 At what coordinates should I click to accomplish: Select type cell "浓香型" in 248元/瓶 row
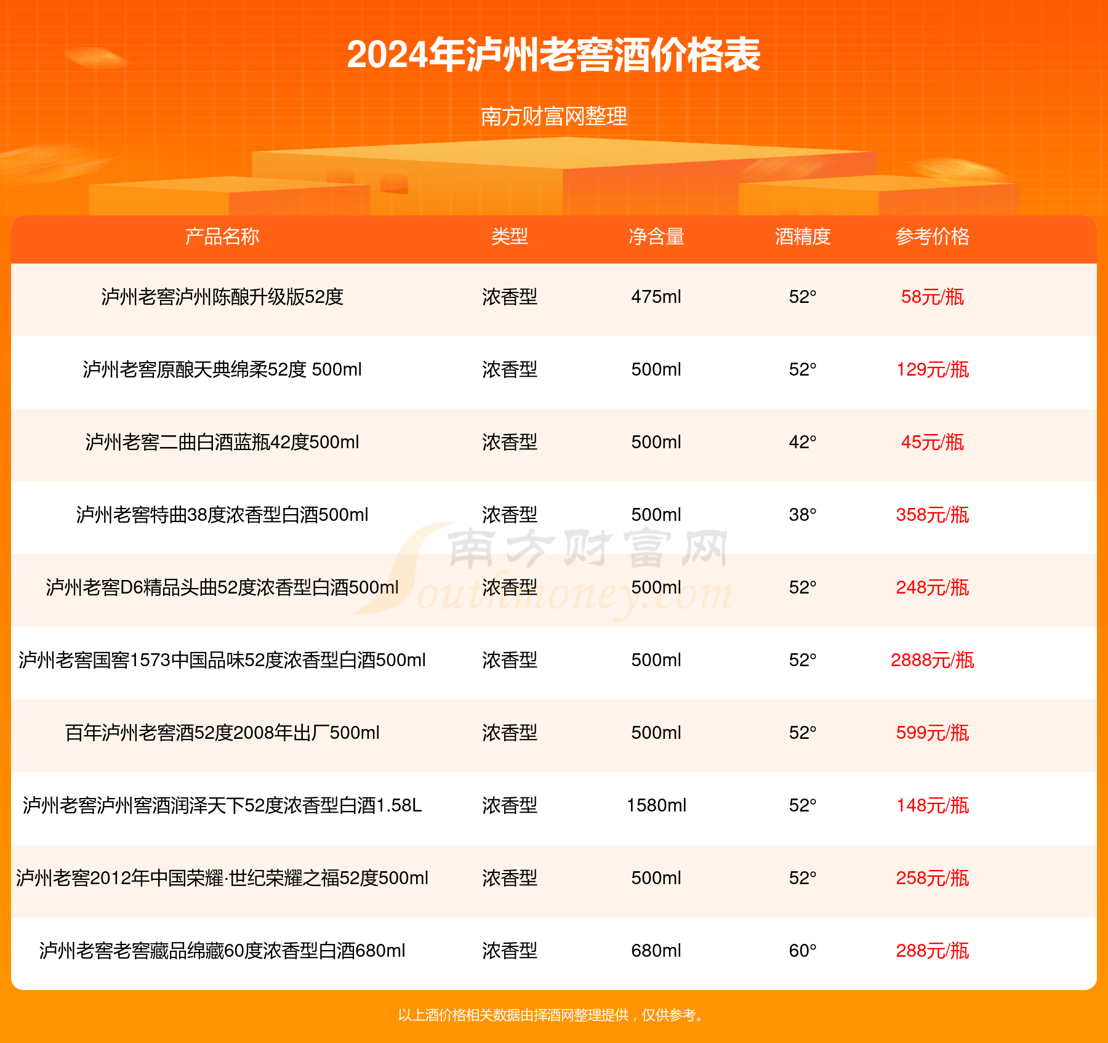[x=510, y=587]
